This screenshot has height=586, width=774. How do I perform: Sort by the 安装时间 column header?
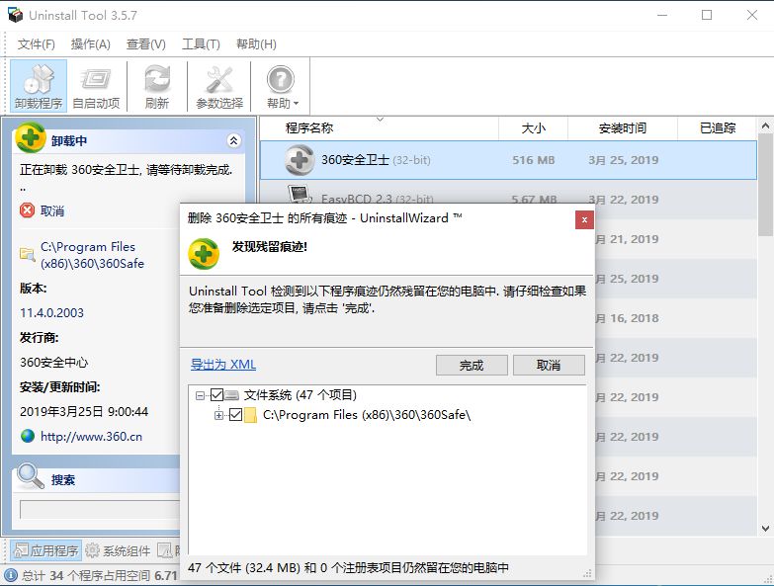point(623,128)
